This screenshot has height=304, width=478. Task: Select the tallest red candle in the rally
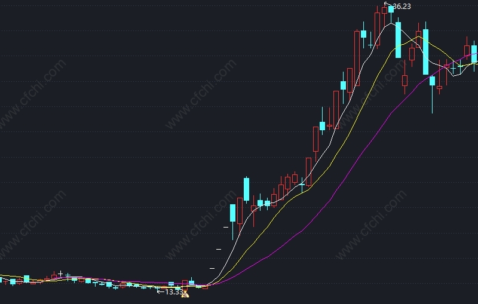(x=357, y=58)
